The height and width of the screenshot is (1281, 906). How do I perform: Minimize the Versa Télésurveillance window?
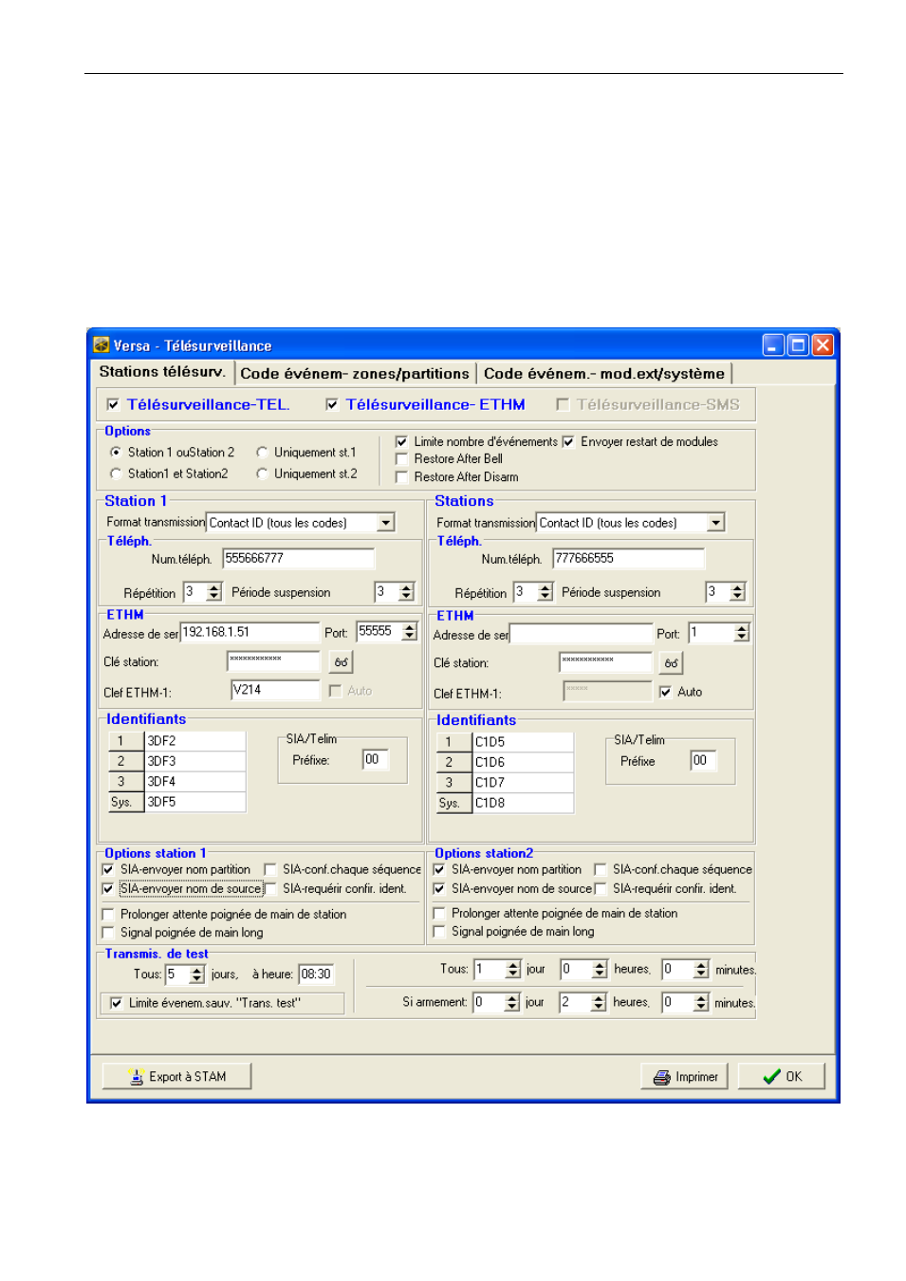coord(773,345)
